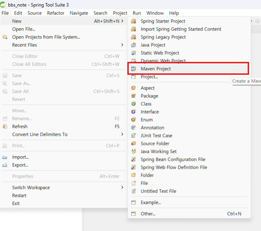The image size is (261, 231).
Task: Click the Import Spring Getting Started Content icon
Action: pos(133,29)
